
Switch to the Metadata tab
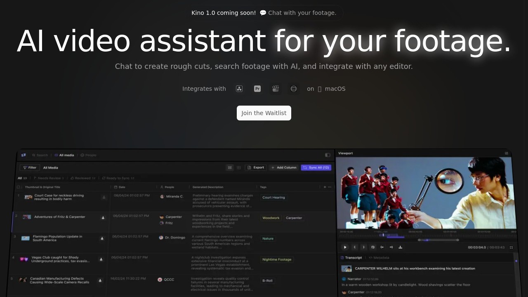pos(379,258)
